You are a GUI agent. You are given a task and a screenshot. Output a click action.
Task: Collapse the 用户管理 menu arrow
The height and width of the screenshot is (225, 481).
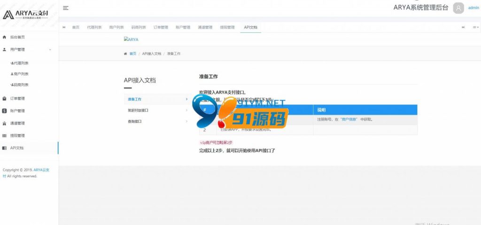(50, 49)
